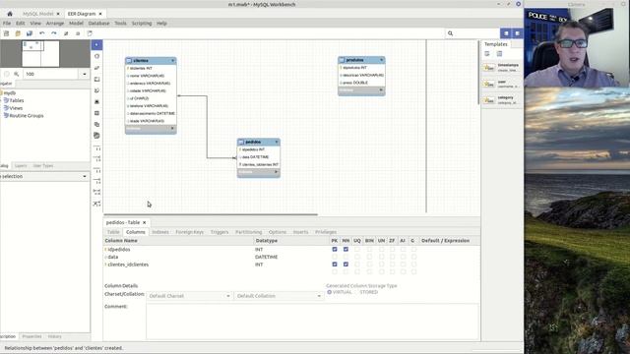
Task: Open the Default Charset dropdown
Action: coord(189,296)
